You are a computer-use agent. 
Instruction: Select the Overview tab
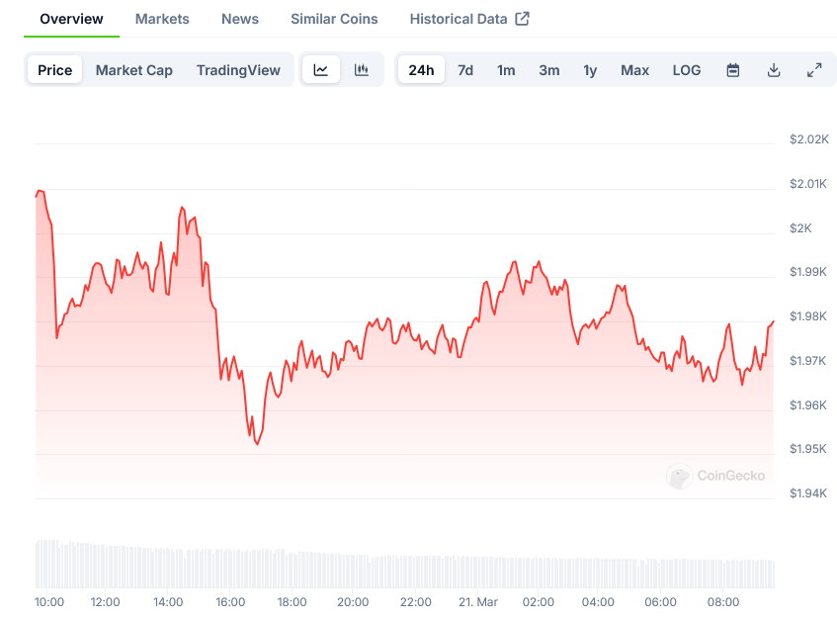pyautogui.click(x=71, y=19)
